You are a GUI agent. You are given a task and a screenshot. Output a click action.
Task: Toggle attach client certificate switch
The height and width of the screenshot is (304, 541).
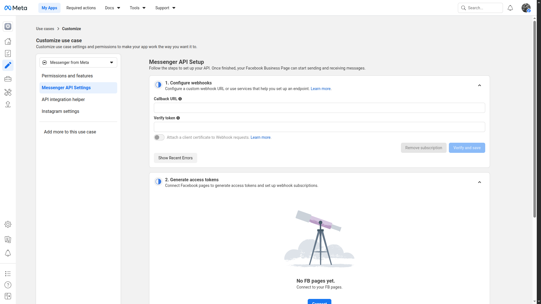tap(159, 137)
